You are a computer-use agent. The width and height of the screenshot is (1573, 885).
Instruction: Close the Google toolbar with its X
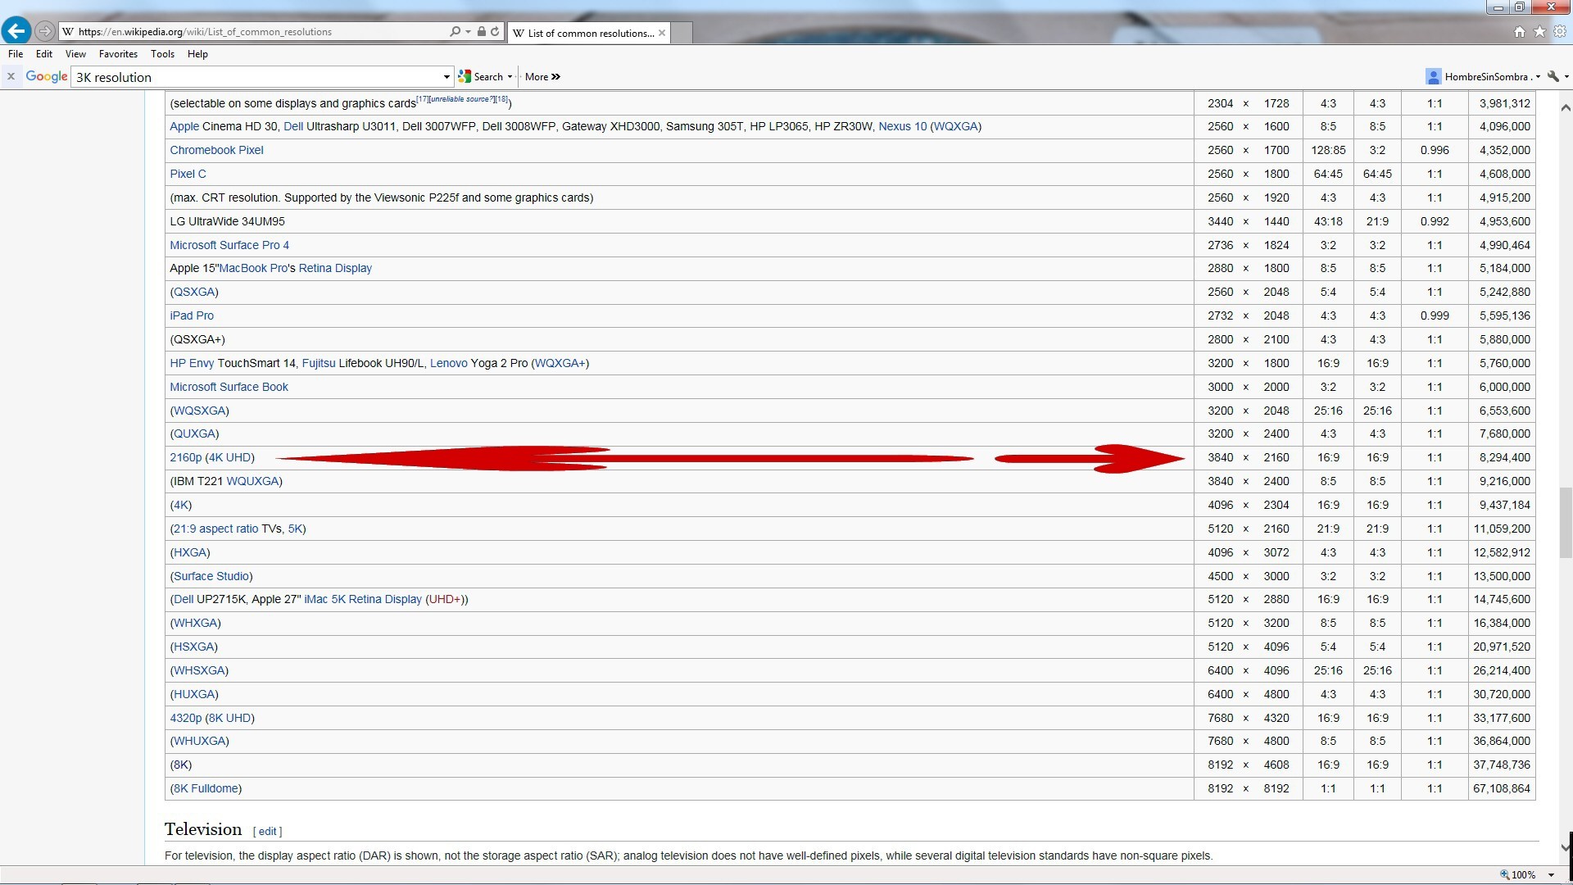coord(11,76)
